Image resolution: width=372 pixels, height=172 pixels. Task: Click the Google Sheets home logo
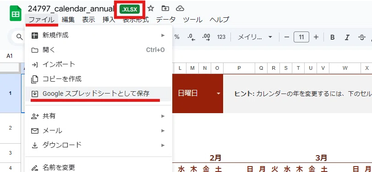click(x=16, y=13)
